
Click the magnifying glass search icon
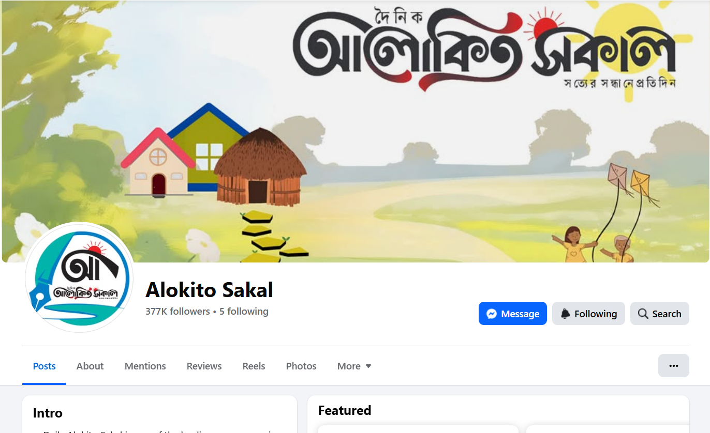point(643,314)
